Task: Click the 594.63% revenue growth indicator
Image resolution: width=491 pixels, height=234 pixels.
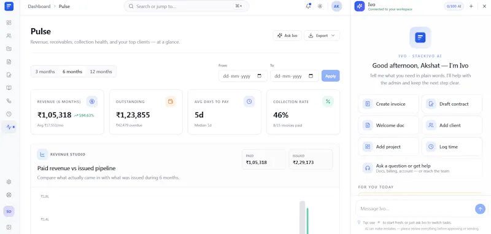Action: click(84, 115)
